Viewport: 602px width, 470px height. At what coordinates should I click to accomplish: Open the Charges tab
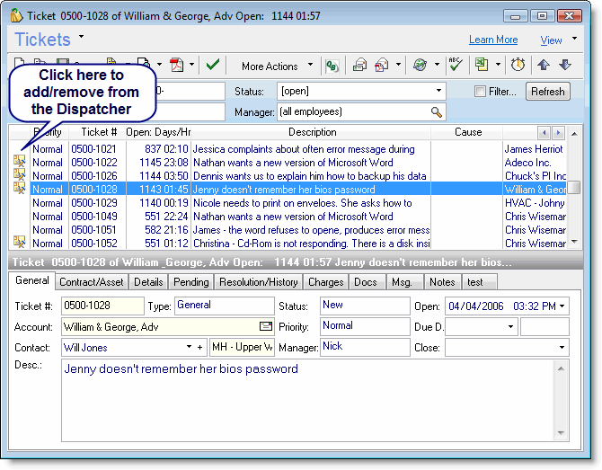point(325,282)
